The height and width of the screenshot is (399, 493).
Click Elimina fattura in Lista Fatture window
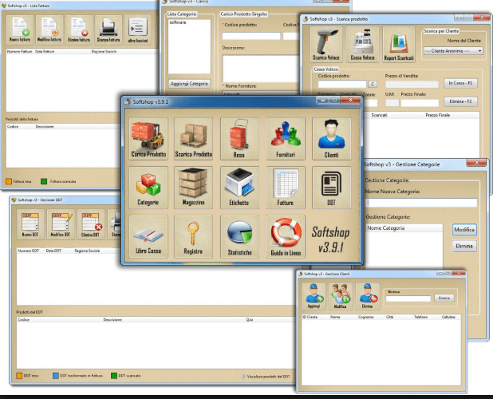coord(79,30)
